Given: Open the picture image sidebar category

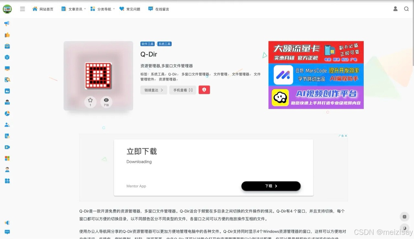Looking at the screenshot, I should tap(7, 91).
